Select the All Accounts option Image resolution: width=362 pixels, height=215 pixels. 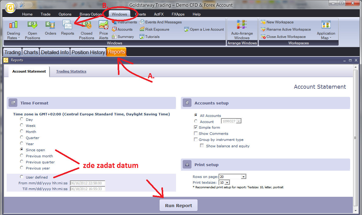196,115
